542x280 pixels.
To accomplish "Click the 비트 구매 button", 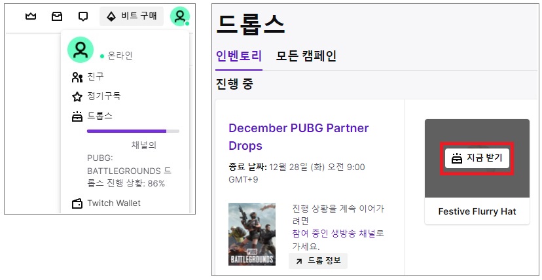I will [132, 16].
